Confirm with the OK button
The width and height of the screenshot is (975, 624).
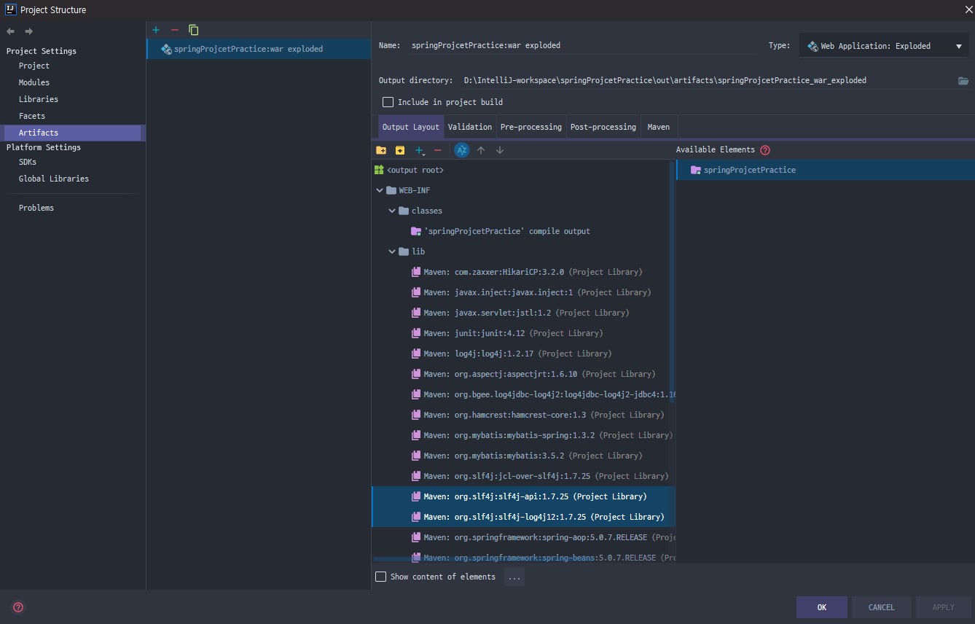(822, 607)
